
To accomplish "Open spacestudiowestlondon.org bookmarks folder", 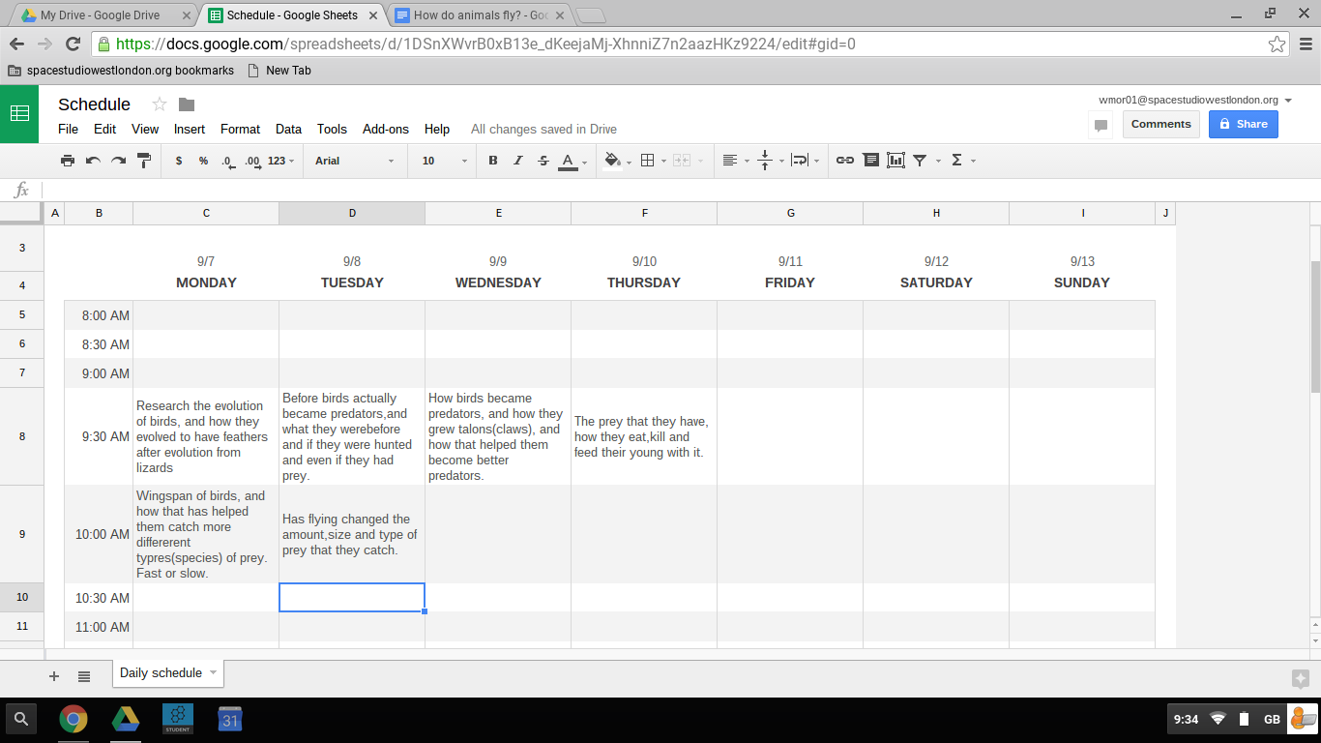I will [x=121, y=71].
